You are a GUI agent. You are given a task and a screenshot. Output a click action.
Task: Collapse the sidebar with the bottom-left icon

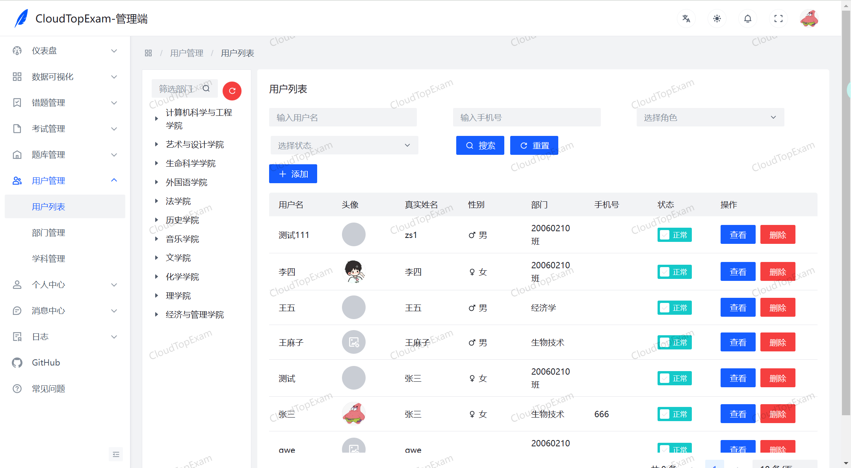point(115,454)
